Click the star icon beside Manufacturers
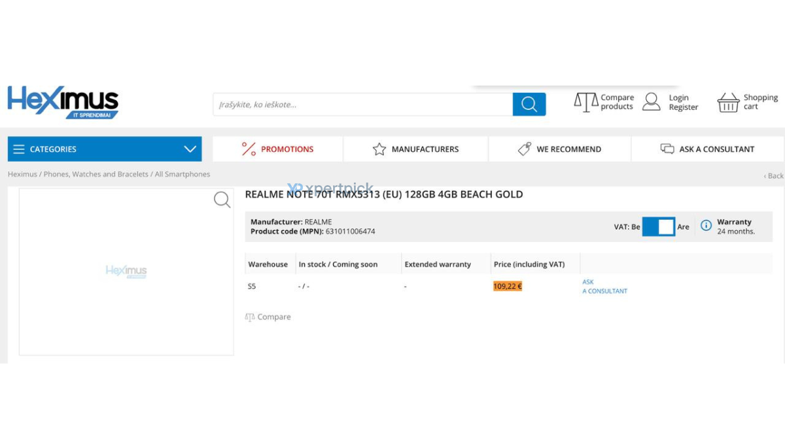This screenshot has width=785, height=445. coord(379,149)
